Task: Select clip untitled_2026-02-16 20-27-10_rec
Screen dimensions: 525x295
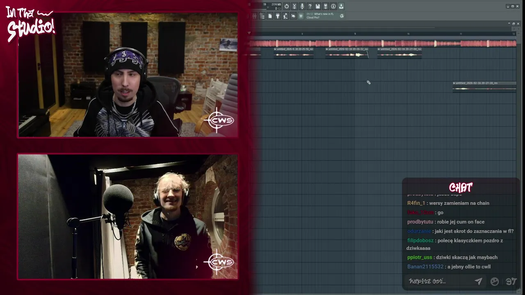Action: tap(484, 86)
